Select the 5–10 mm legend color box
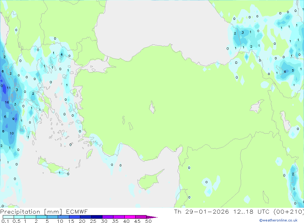 tap(53, 217)
